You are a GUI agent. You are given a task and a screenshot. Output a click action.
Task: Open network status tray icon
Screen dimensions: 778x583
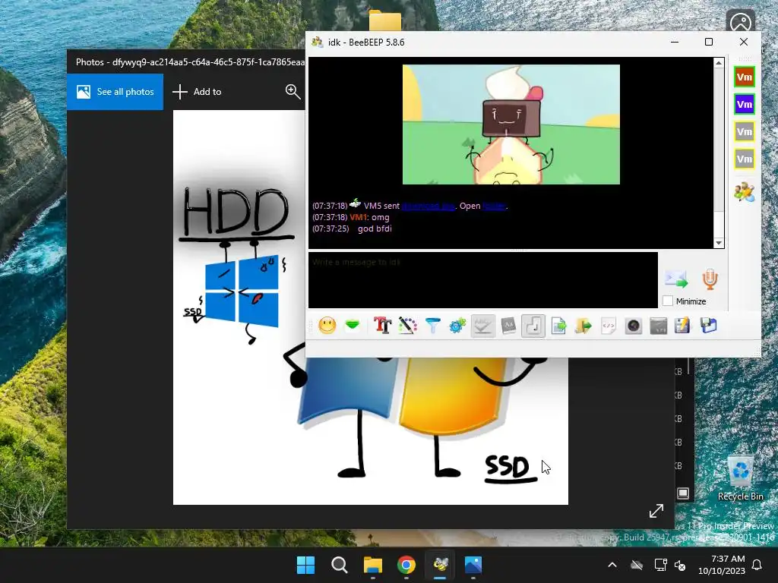[x=660, y=565]
